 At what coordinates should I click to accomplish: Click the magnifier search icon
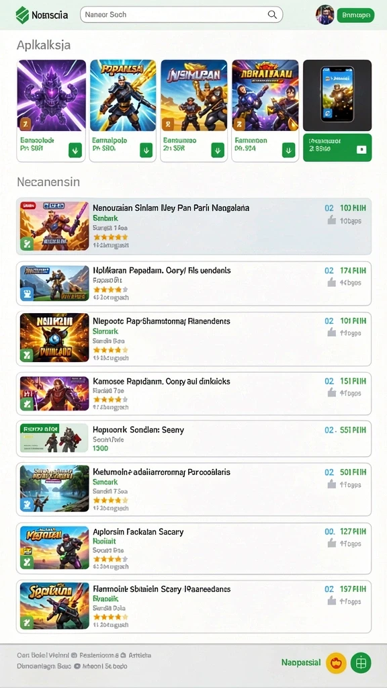pyautogui.click(x=273, y=15)
